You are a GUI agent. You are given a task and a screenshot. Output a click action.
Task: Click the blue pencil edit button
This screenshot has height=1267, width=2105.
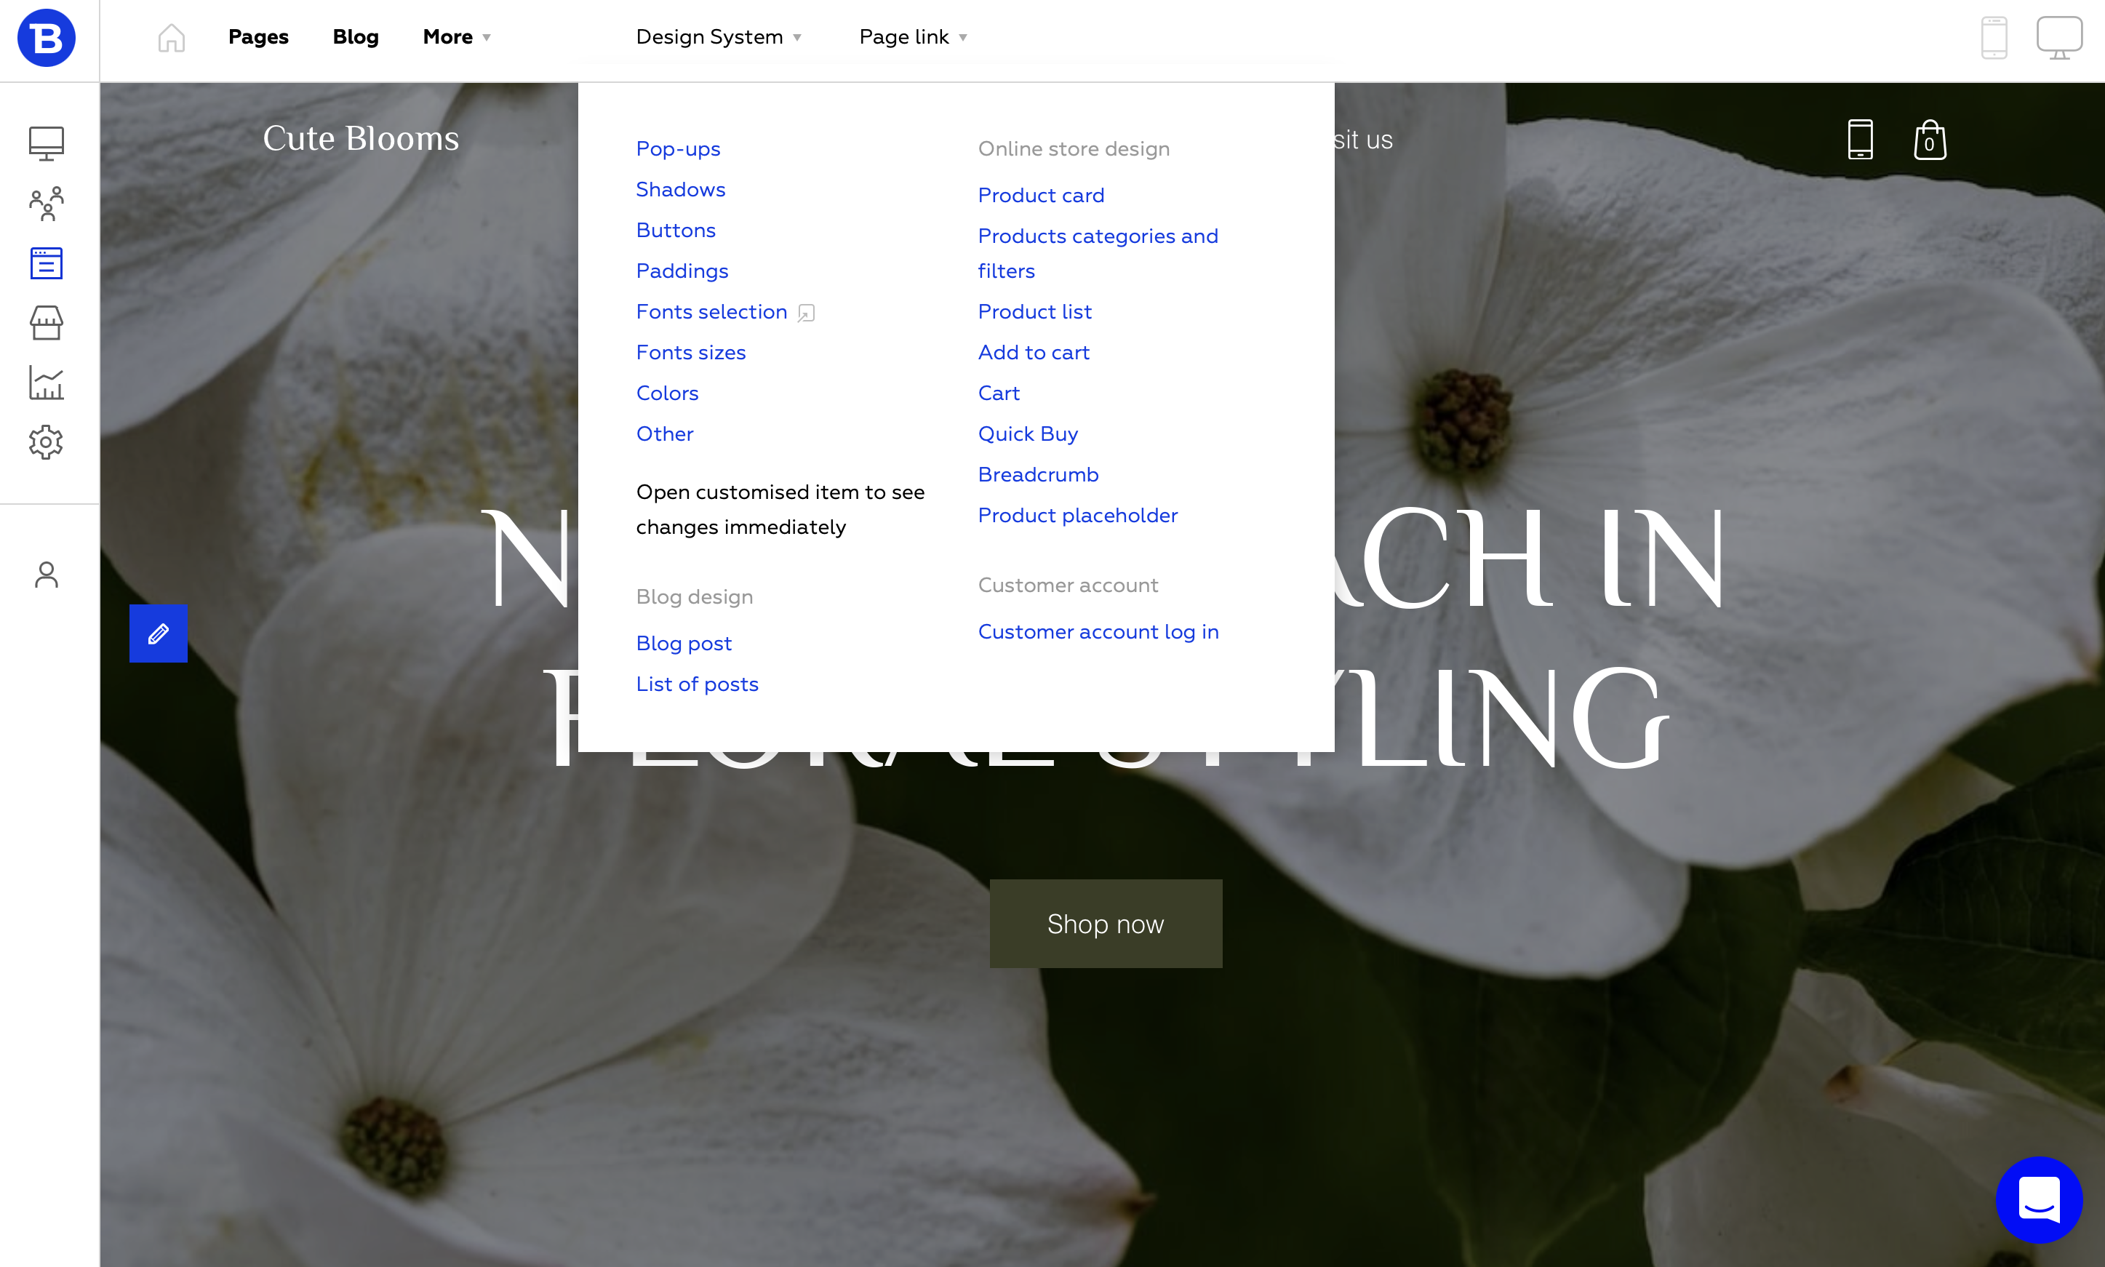tap(158, 633)
